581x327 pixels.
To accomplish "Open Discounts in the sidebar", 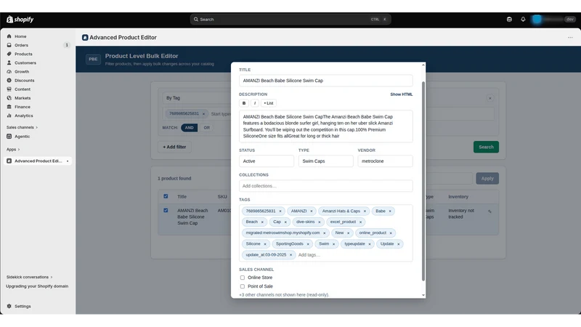I will 24,81.
